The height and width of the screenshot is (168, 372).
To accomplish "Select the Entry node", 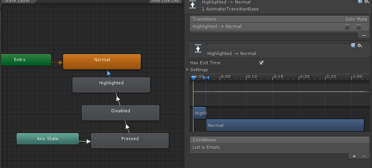I will [26, 60].
